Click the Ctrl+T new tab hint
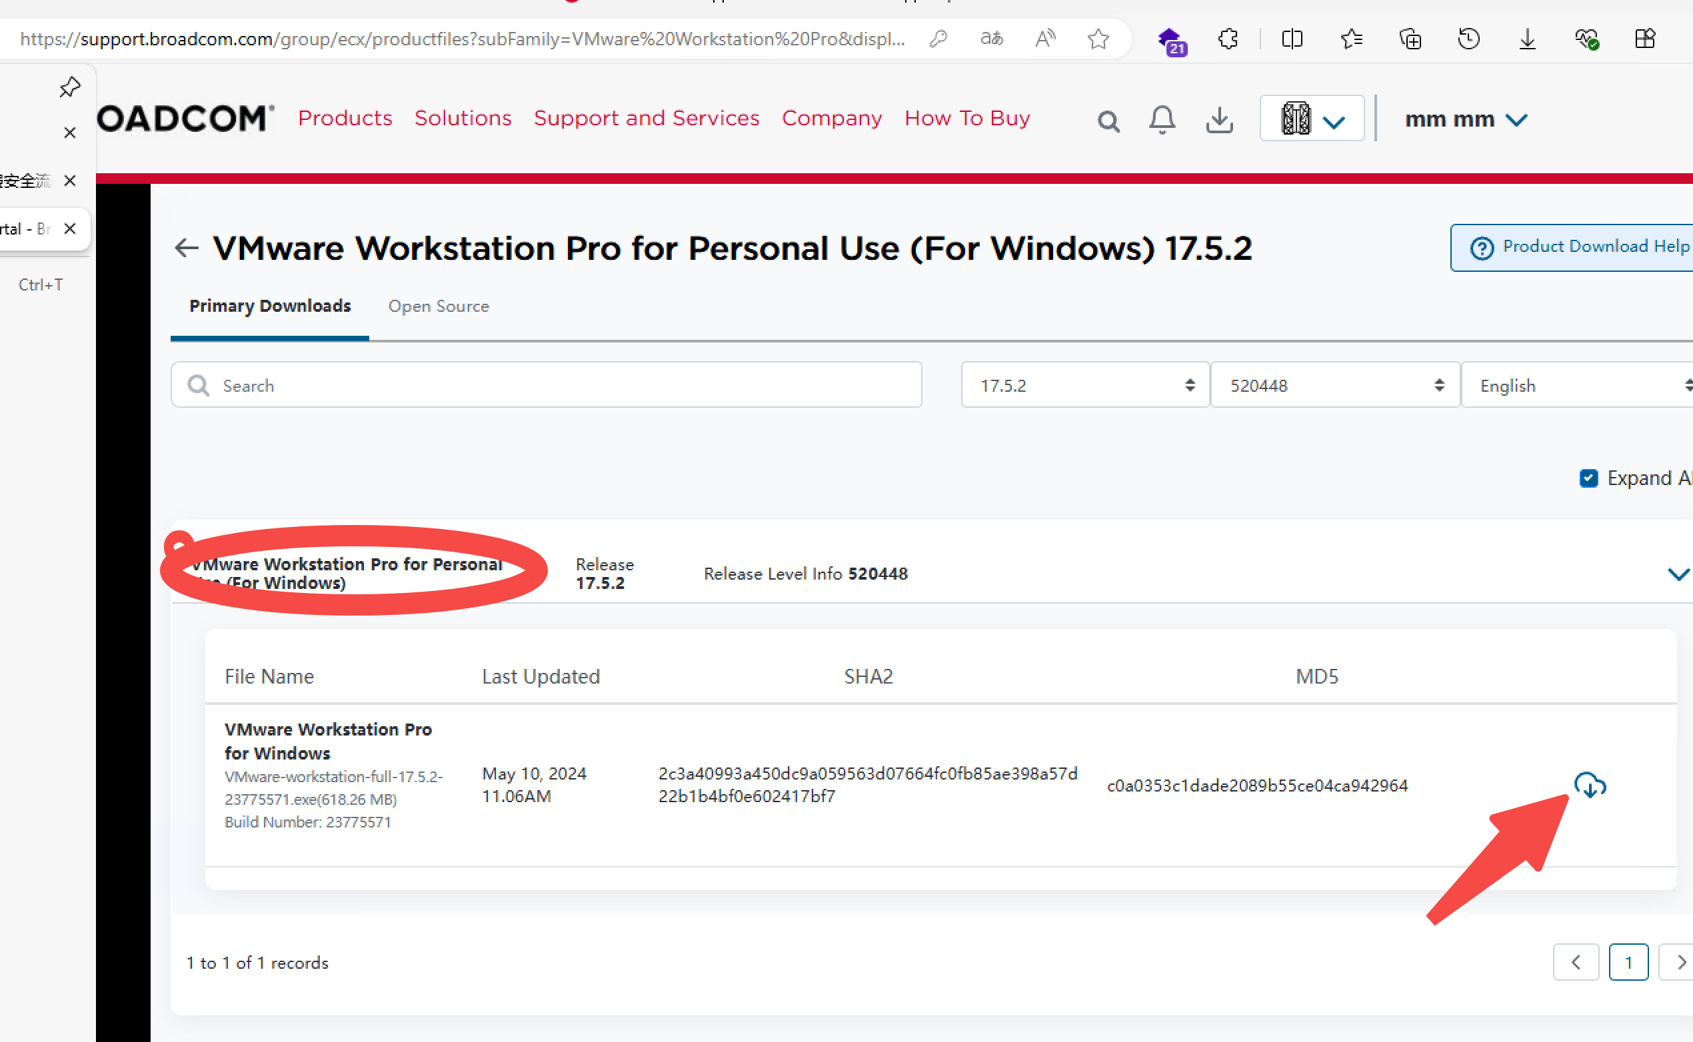Image resolution: width=1693 pixels, height=1042 pixels. coord(40,284)
